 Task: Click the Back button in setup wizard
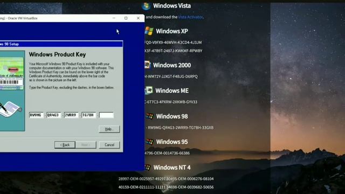[x=65, y=145]
